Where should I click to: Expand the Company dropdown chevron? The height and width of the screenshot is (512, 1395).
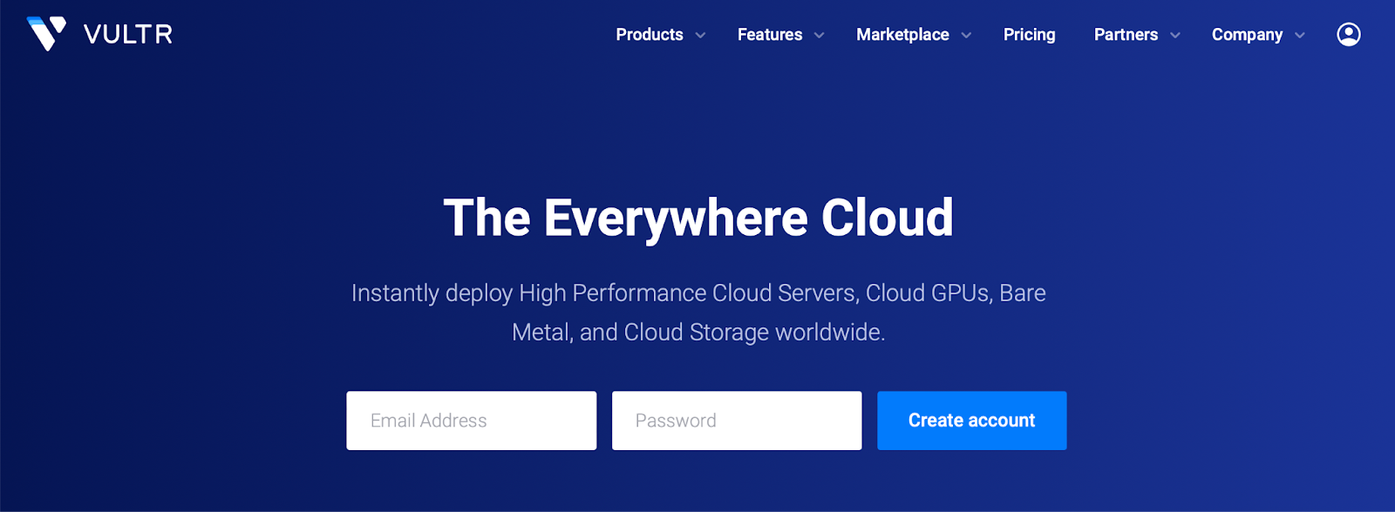[x=1299, y=36]
